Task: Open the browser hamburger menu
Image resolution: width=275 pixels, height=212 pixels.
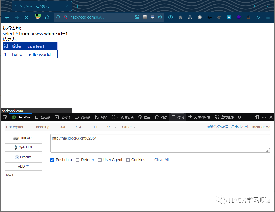Action: click(x=268, y=17)
